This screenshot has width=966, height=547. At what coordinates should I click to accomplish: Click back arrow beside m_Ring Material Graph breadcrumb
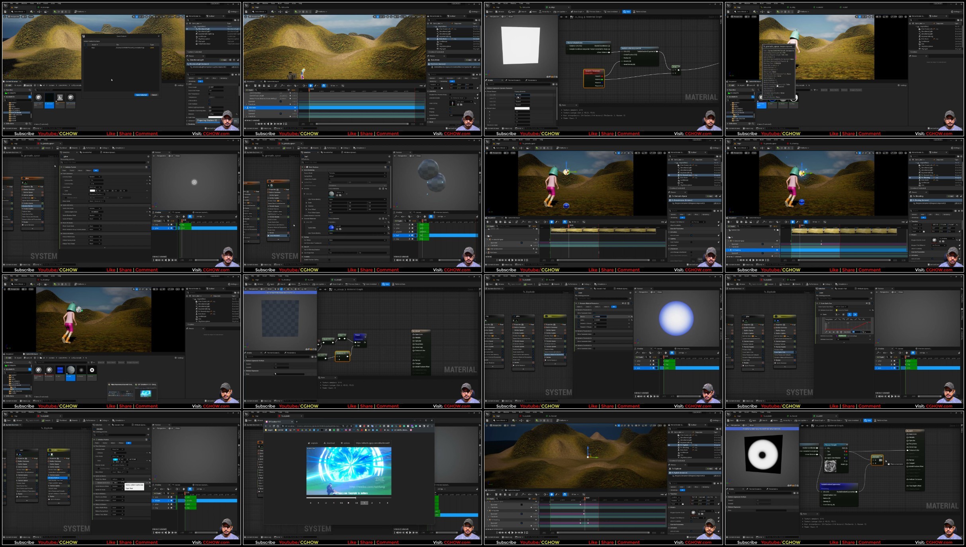pyautogui.click(x=561, y=17)
